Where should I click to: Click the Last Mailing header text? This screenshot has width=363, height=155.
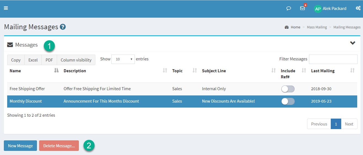coord(323,71)
